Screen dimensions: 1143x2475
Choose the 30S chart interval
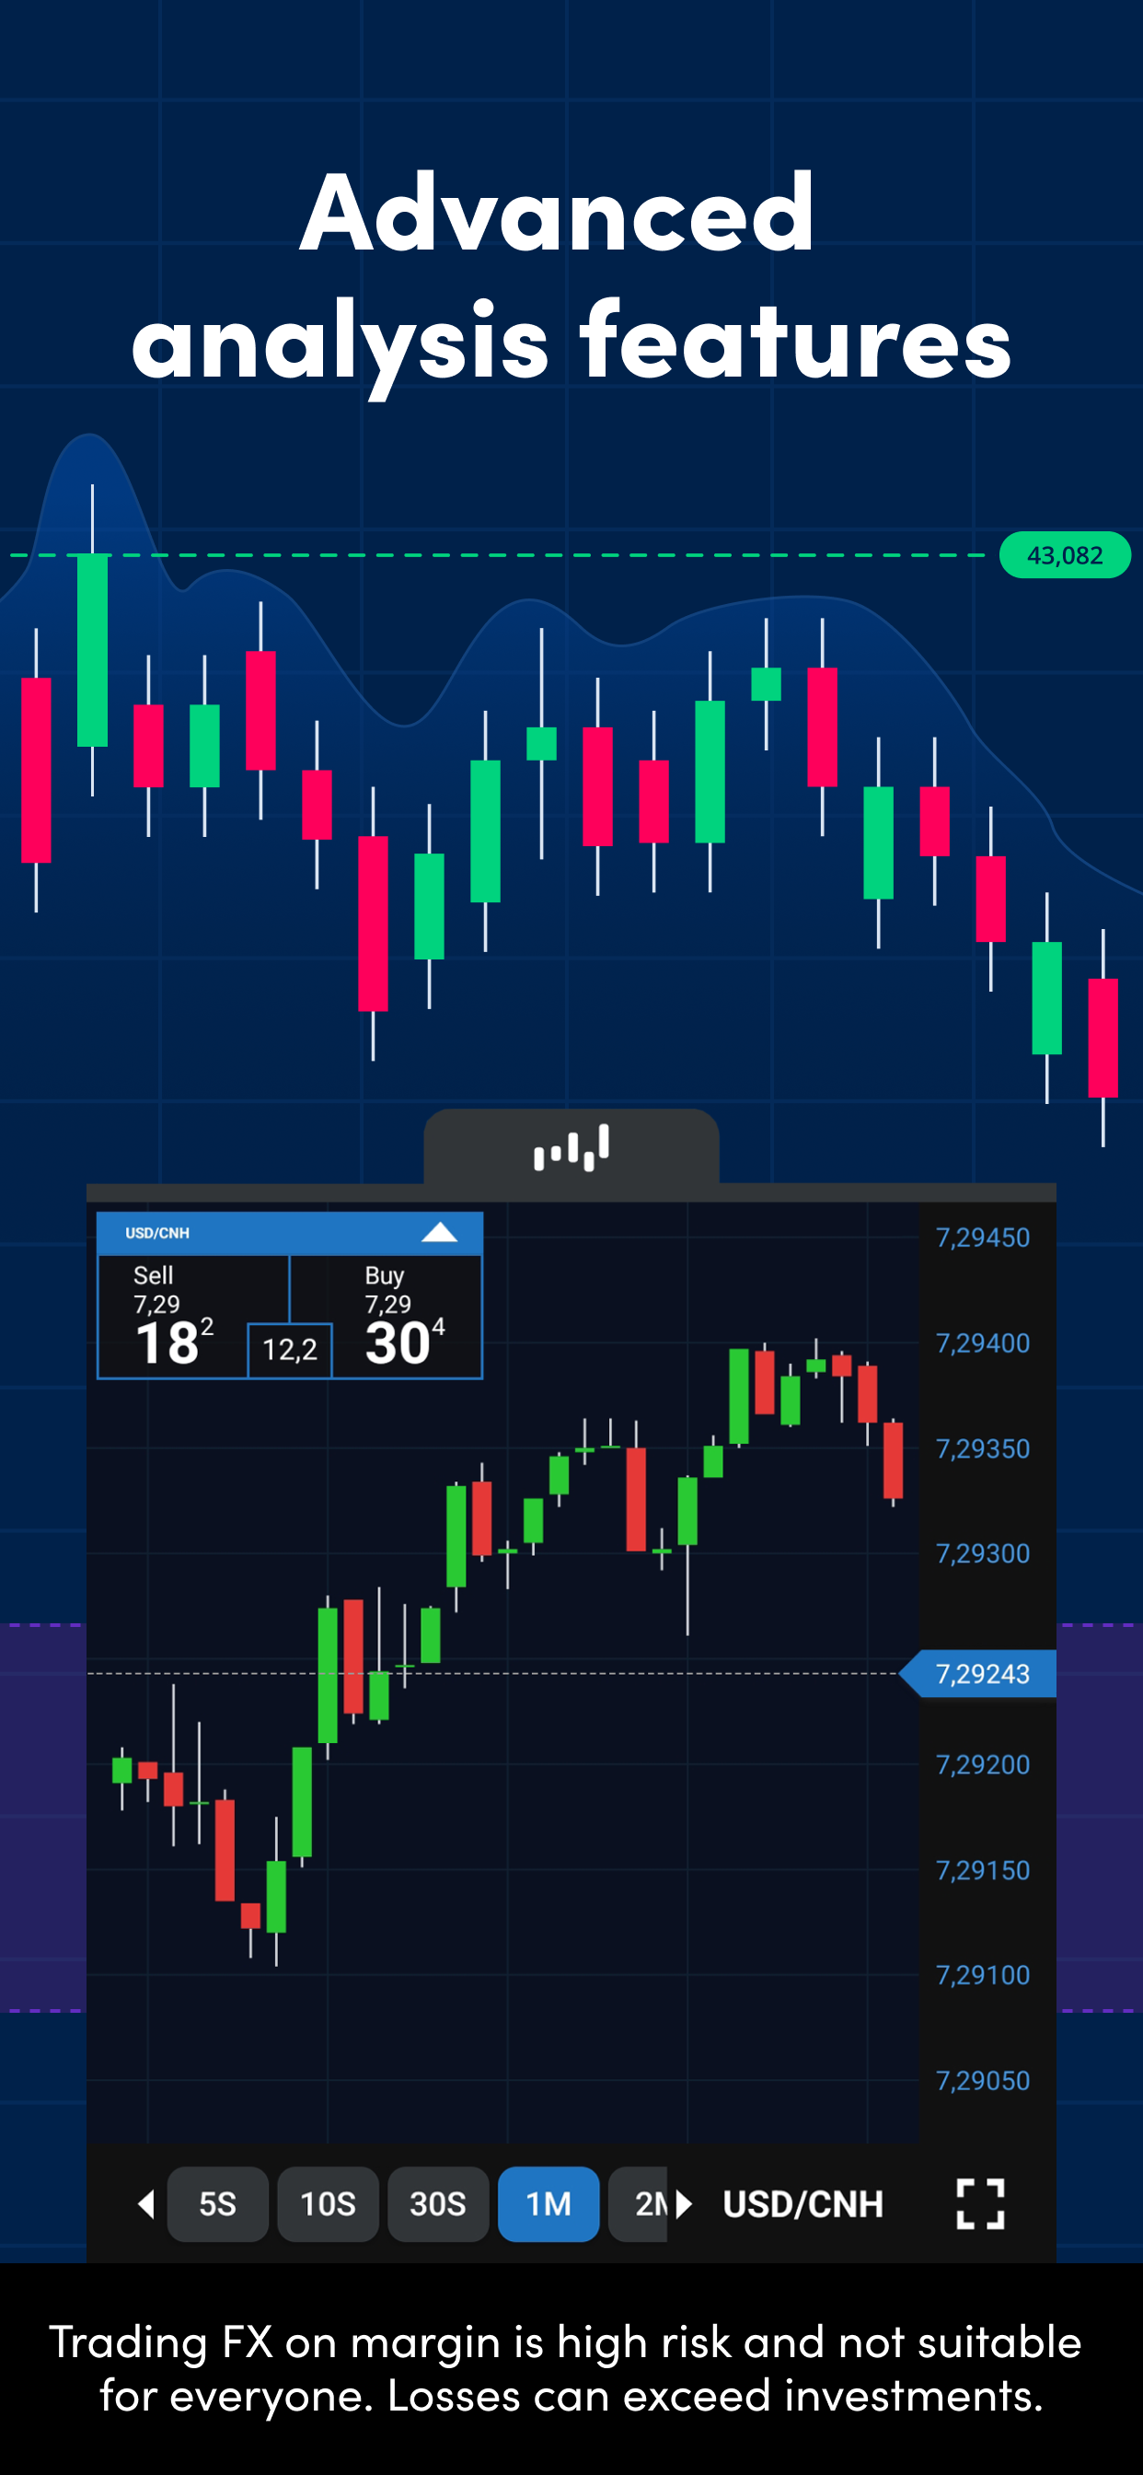tap(438, 2203)
